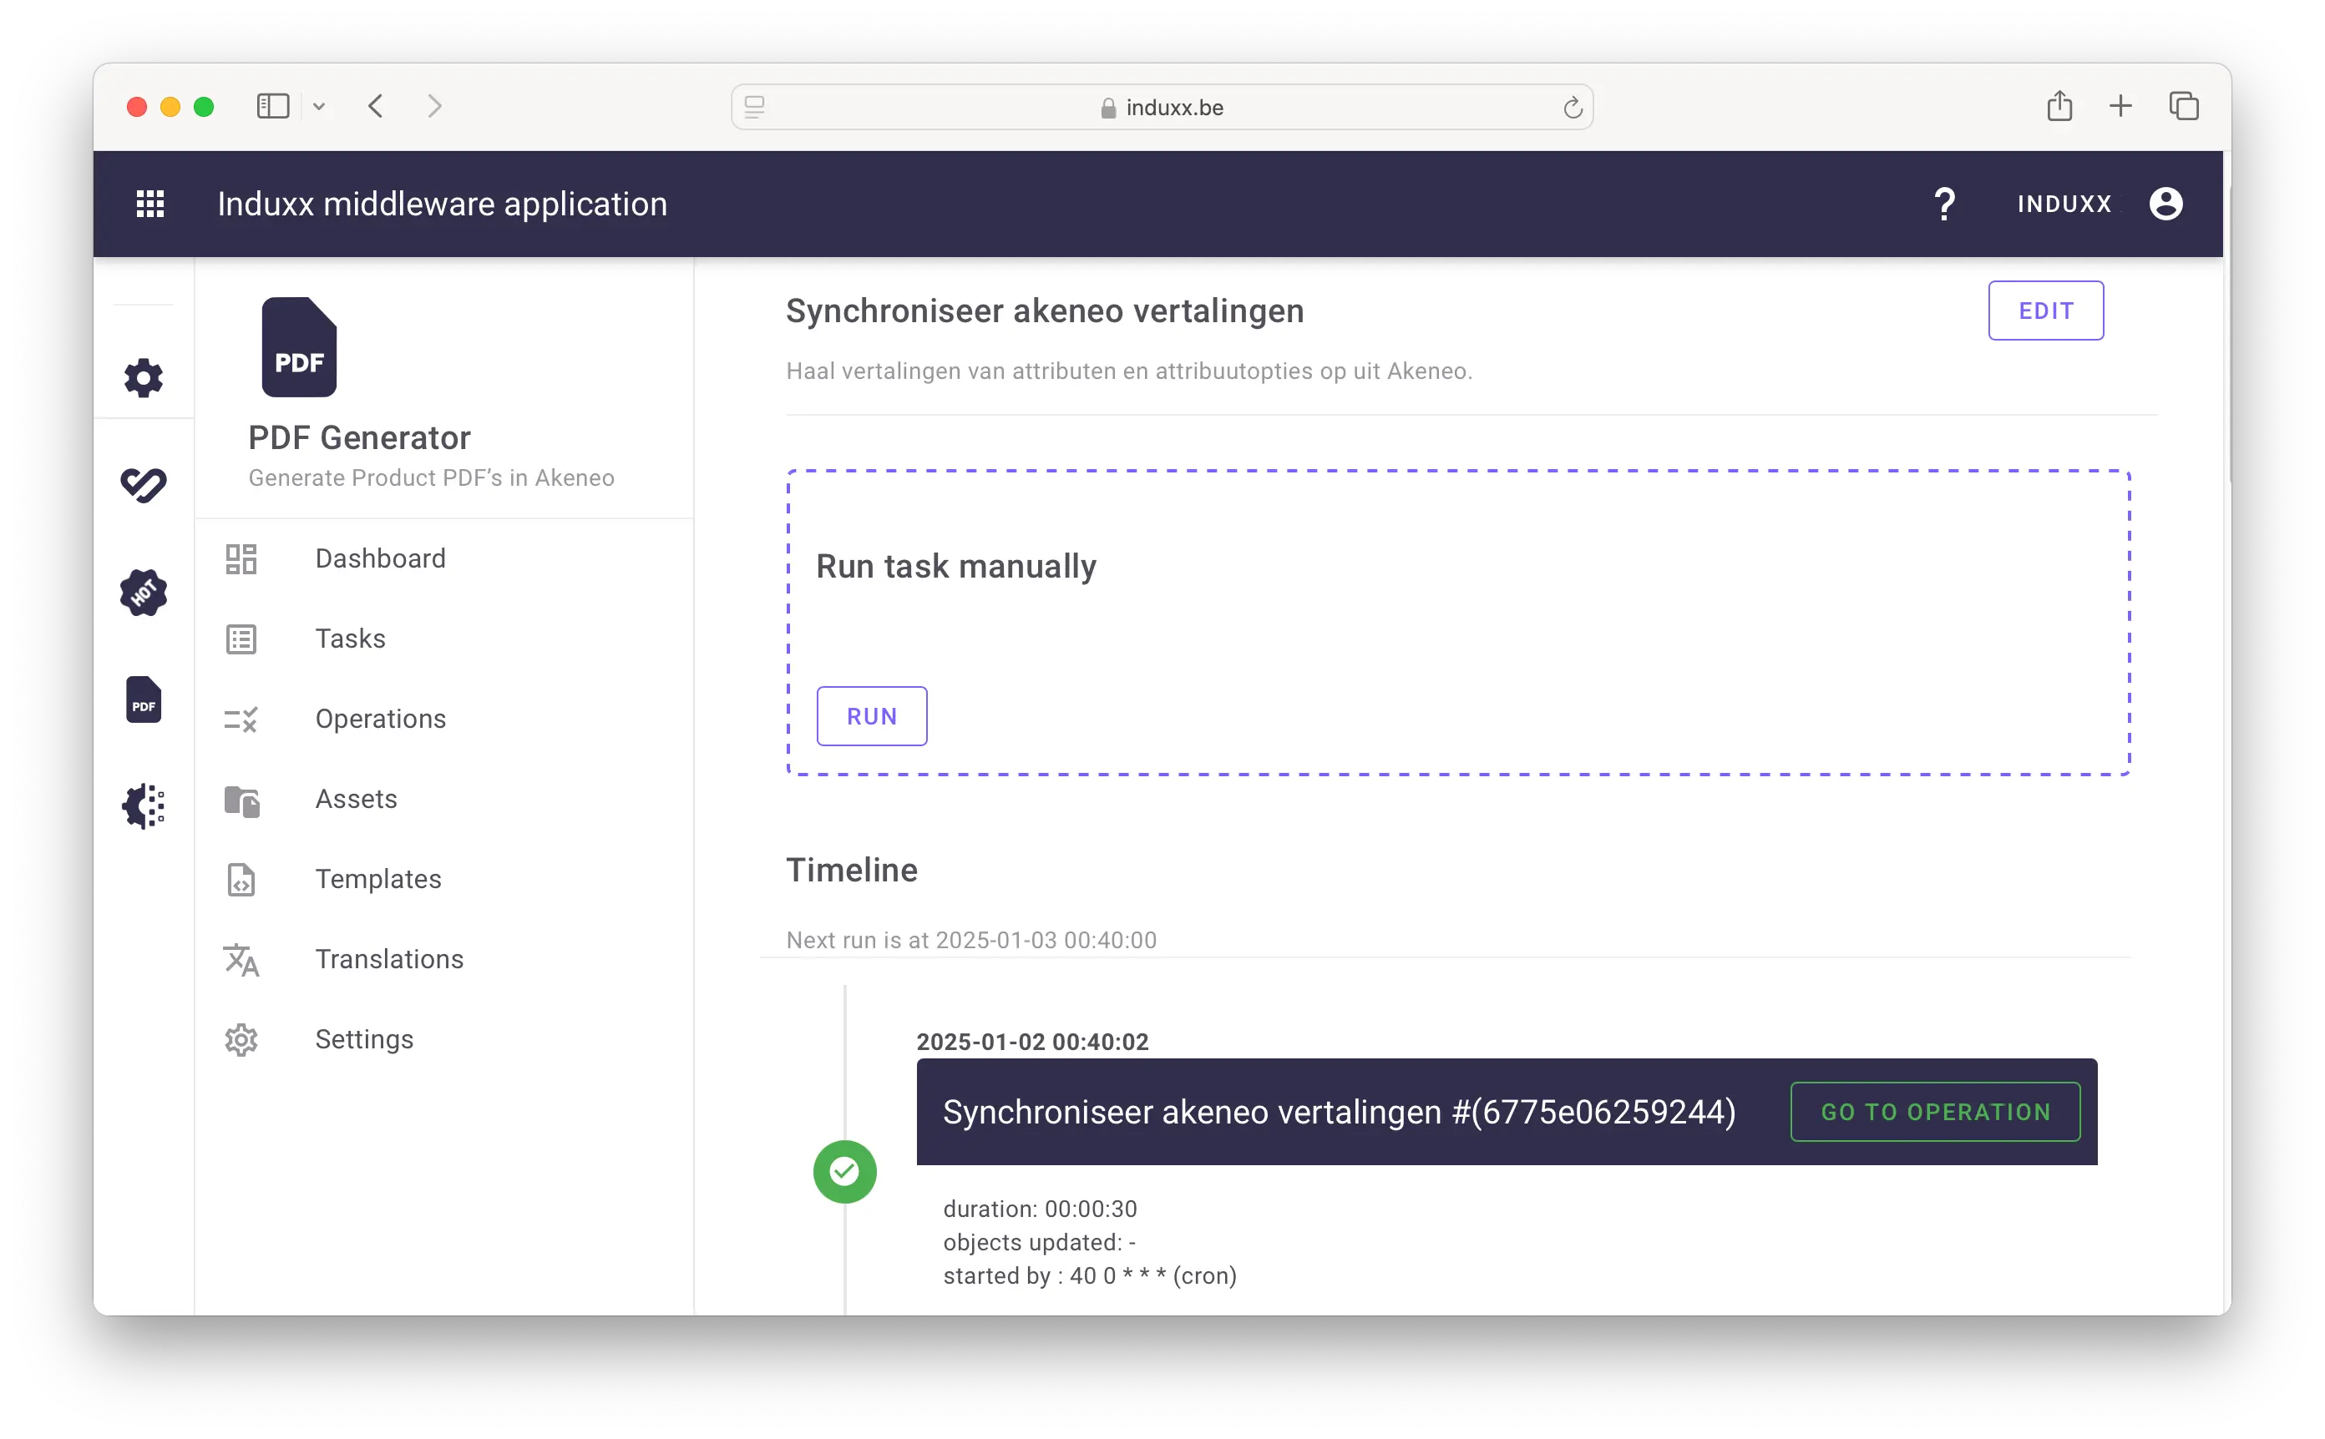Click GO TO OPERATION button
Image resolution: width=2325 pixels, height=1439 pixels.
pyautogui.click(x=1935, y=1112)
